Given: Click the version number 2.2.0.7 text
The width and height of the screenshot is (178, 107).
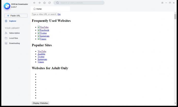Looking at the screenshot, I should [x=14, y=7].
